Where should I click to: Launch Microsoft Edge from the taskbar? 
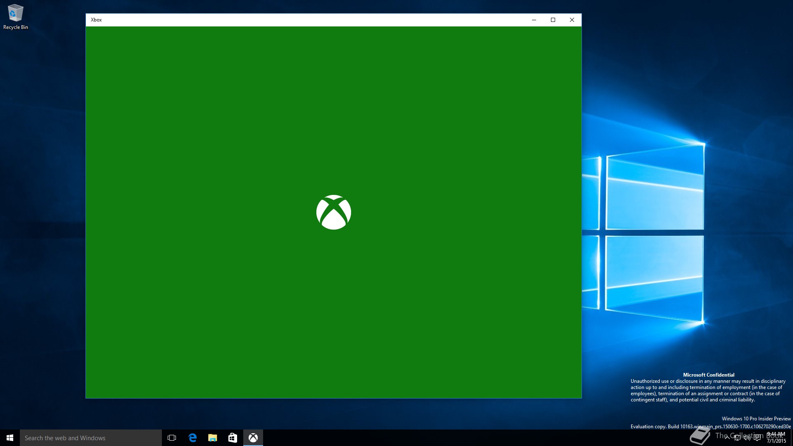[x=192, y=438]
